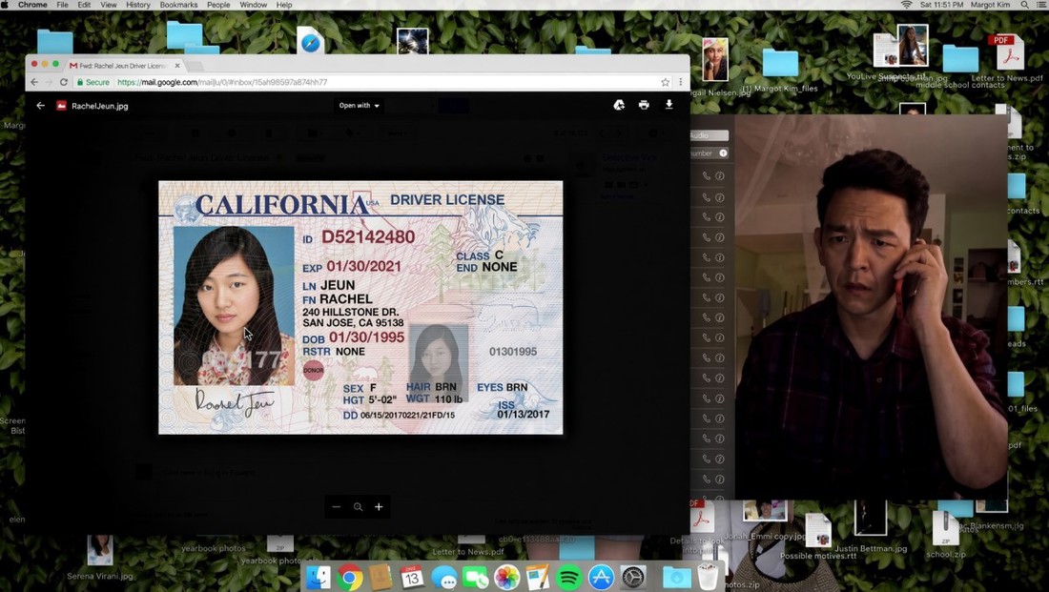
Task: Open Finder from the Dock
Action: tap(318, 577)
